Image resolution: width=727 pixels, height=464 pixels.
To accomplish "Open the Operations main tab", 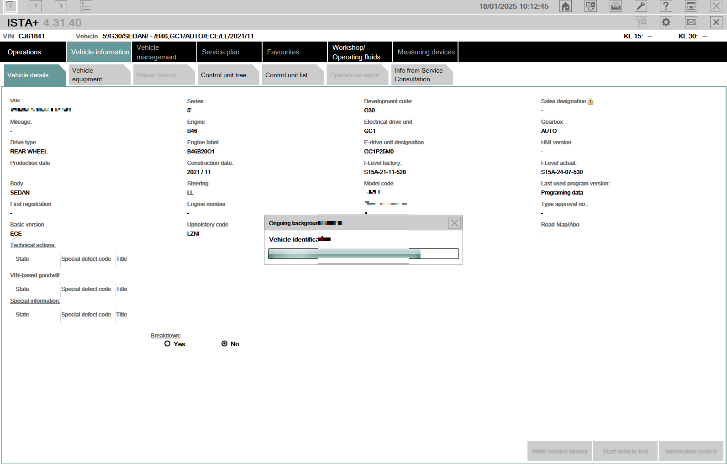I will [33, 52].
